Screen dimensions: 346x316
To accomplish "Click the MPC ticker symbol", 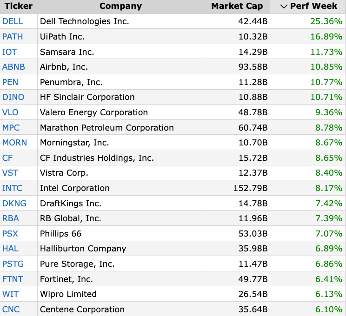I will (11, 128).
